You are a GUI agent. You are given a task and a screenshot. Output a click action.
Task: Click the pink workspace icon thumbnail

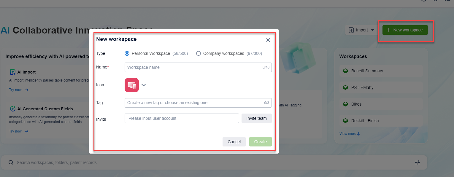[132, 85]
